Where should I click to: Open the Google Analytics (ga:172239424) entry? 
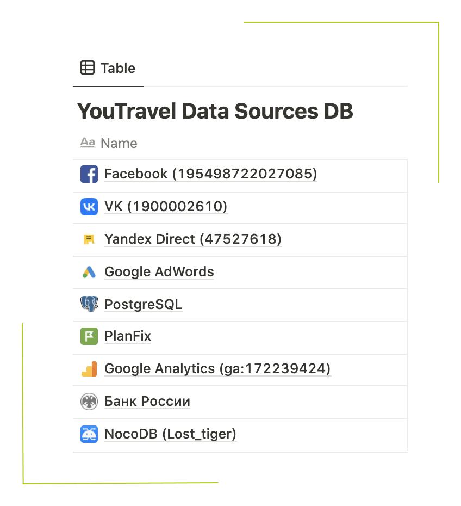[217, 369]
